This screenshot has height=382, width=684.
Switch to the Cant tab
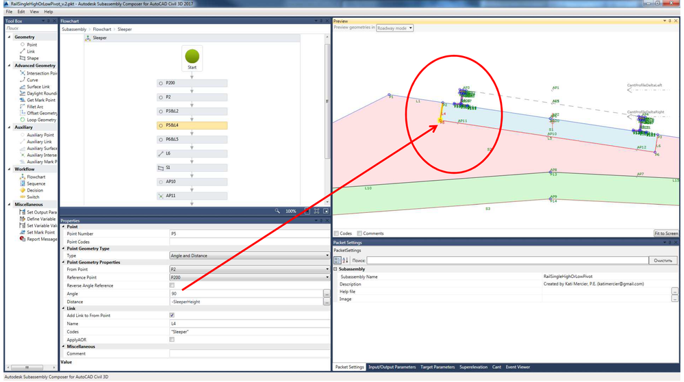point(496,367)
